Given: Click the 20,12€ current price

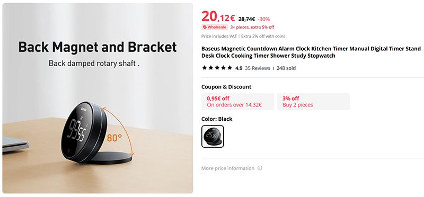Looking at the screenshot, I should click(x=218, y=17).
